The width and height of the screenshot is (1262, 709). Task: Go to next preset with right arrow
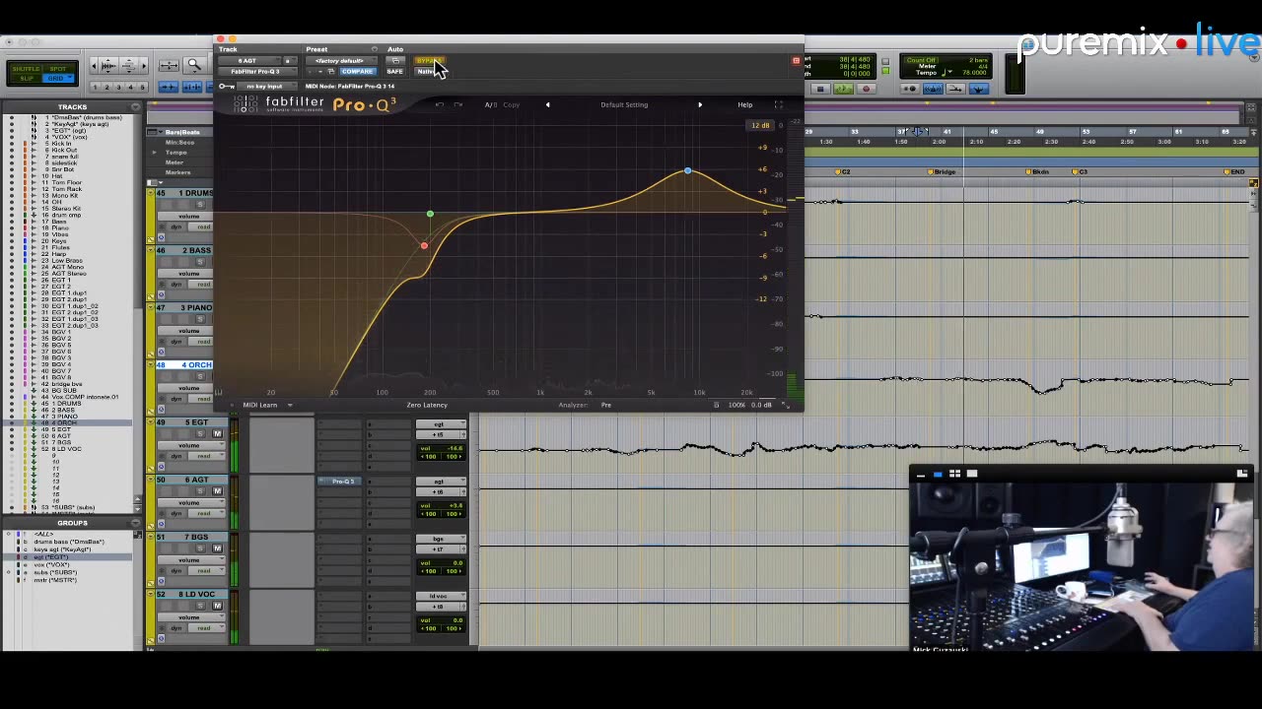700,104
